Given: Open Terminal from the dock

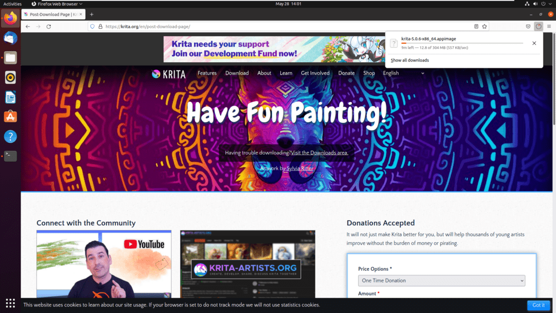Looking at the screenshot, I should click(x=10, y=156).
